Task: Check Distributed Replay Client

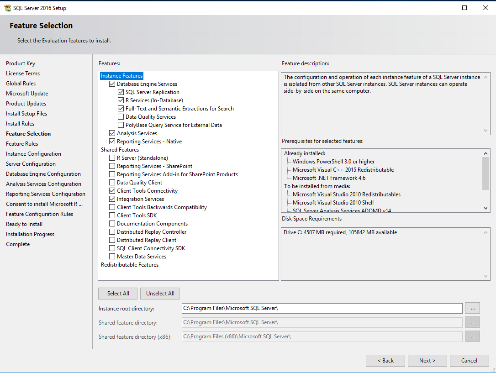Action: 112,240
